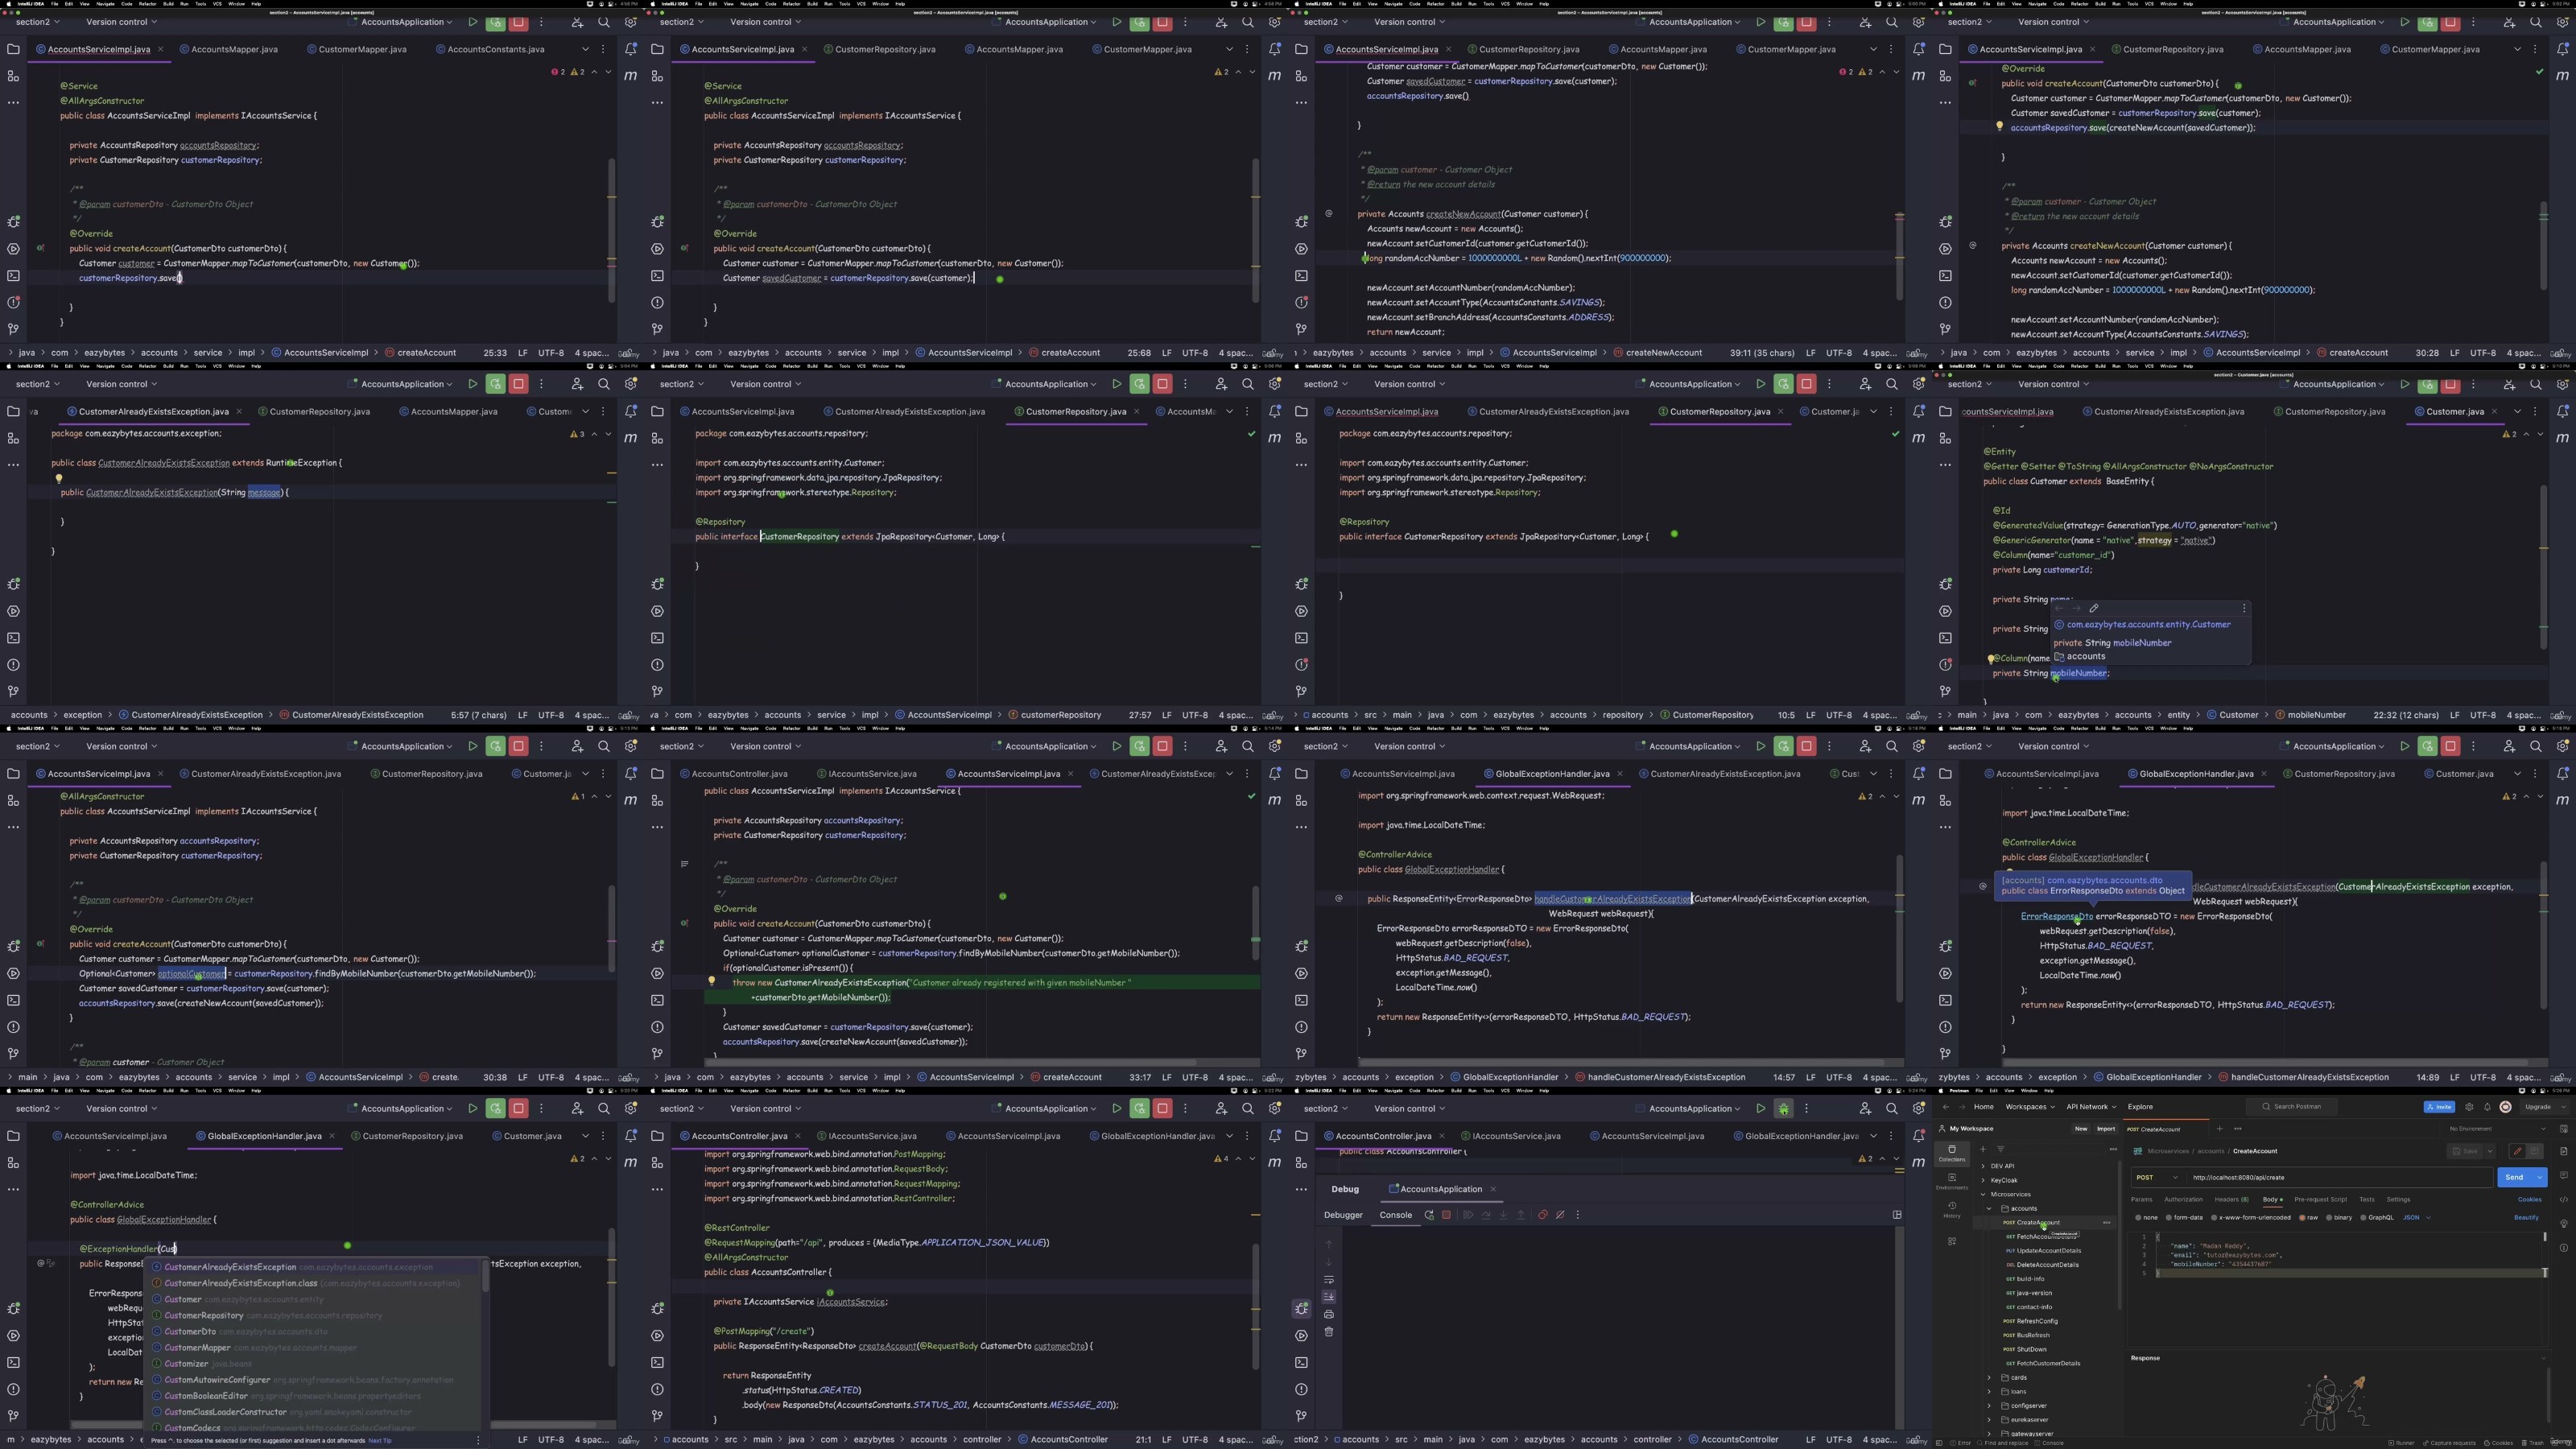The width and height of the screenshot is (2576, 1449).
Task: Click the Beautify link
Action: (2526, 1217)
